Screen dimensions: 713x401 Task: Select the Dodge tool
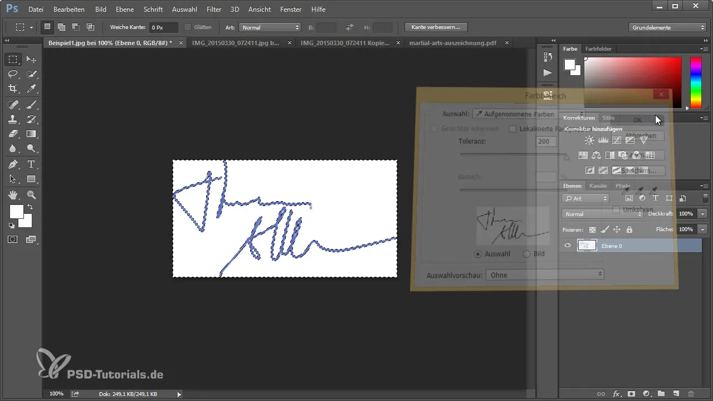point(31,148)
